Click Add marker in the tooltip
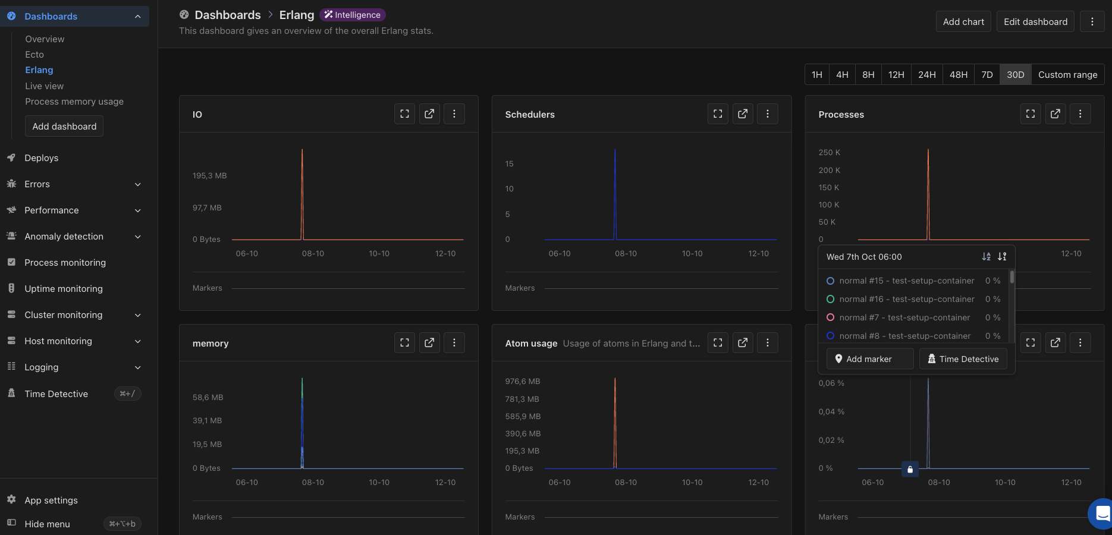The image size is (1112, 535). click(x=870, y=359)
